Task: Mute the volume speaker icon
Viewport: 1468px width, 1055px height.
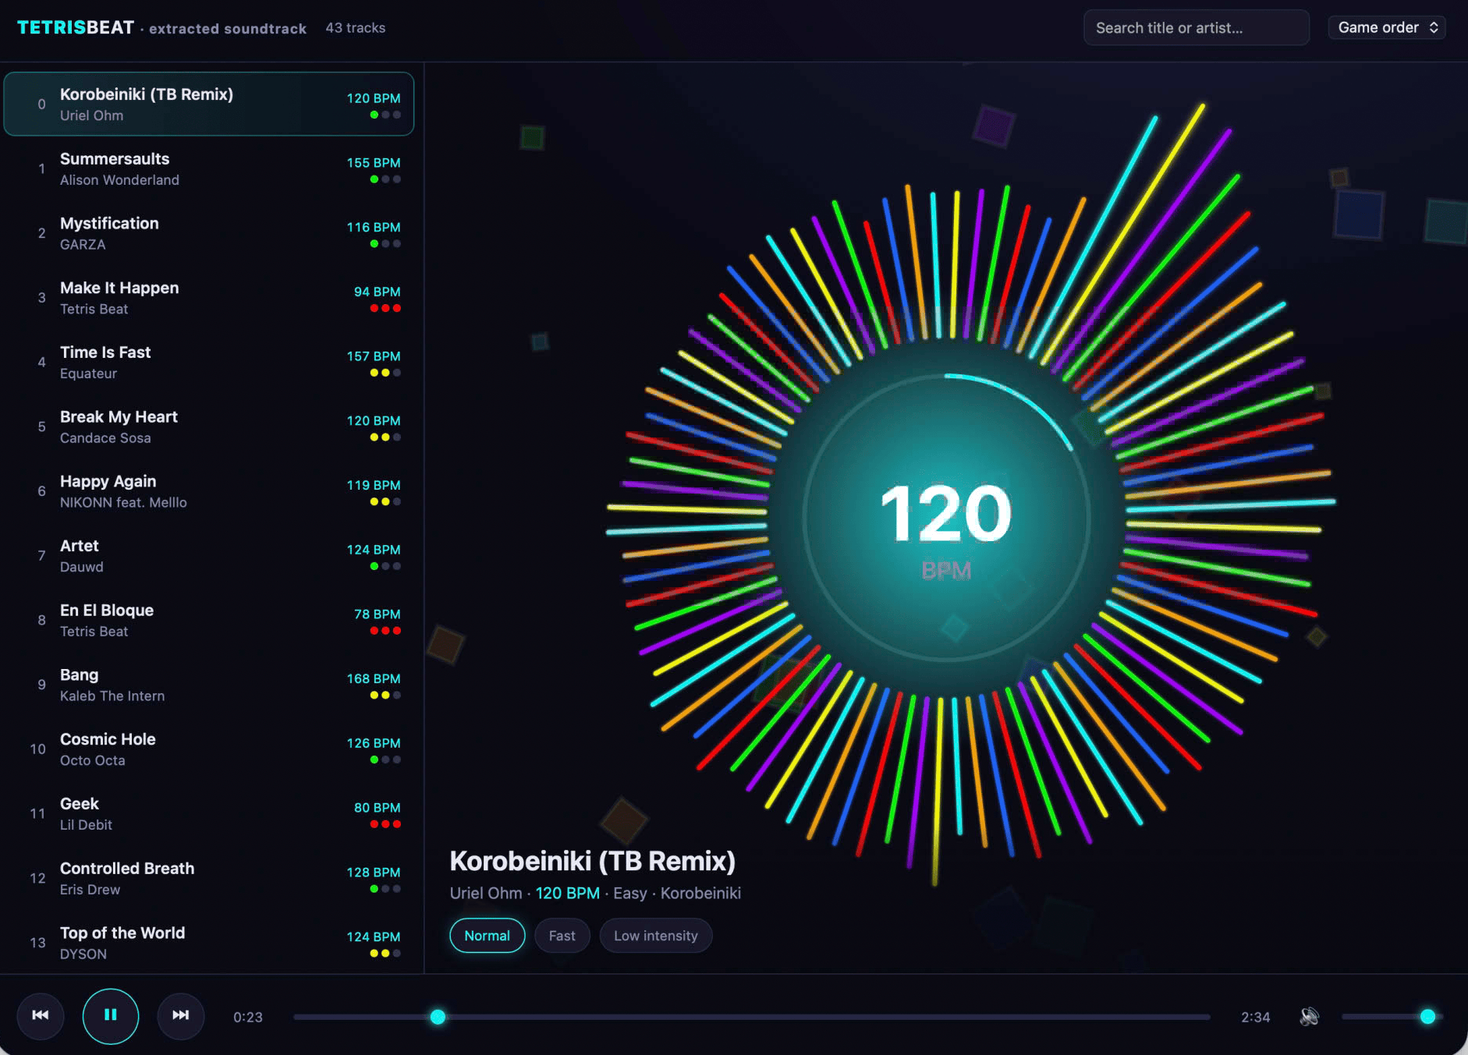Action: [x=1310, y=1016]
